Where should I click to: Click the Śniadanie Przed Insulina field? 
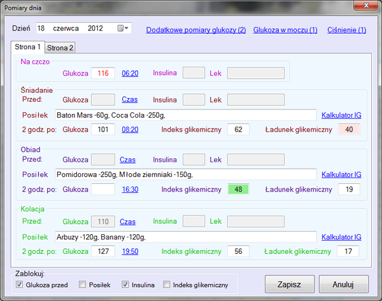pyautogui.click(x=194, y=100)
